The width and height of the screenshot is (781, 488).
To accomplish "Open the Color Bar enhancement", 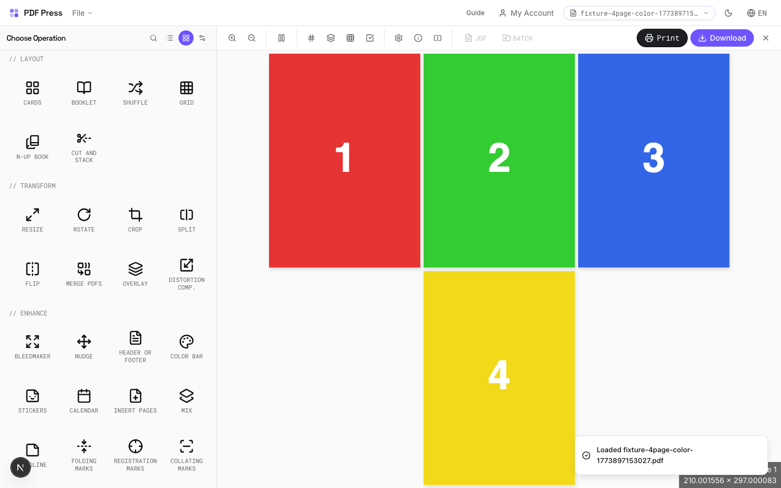I will (x=187, y=345).
